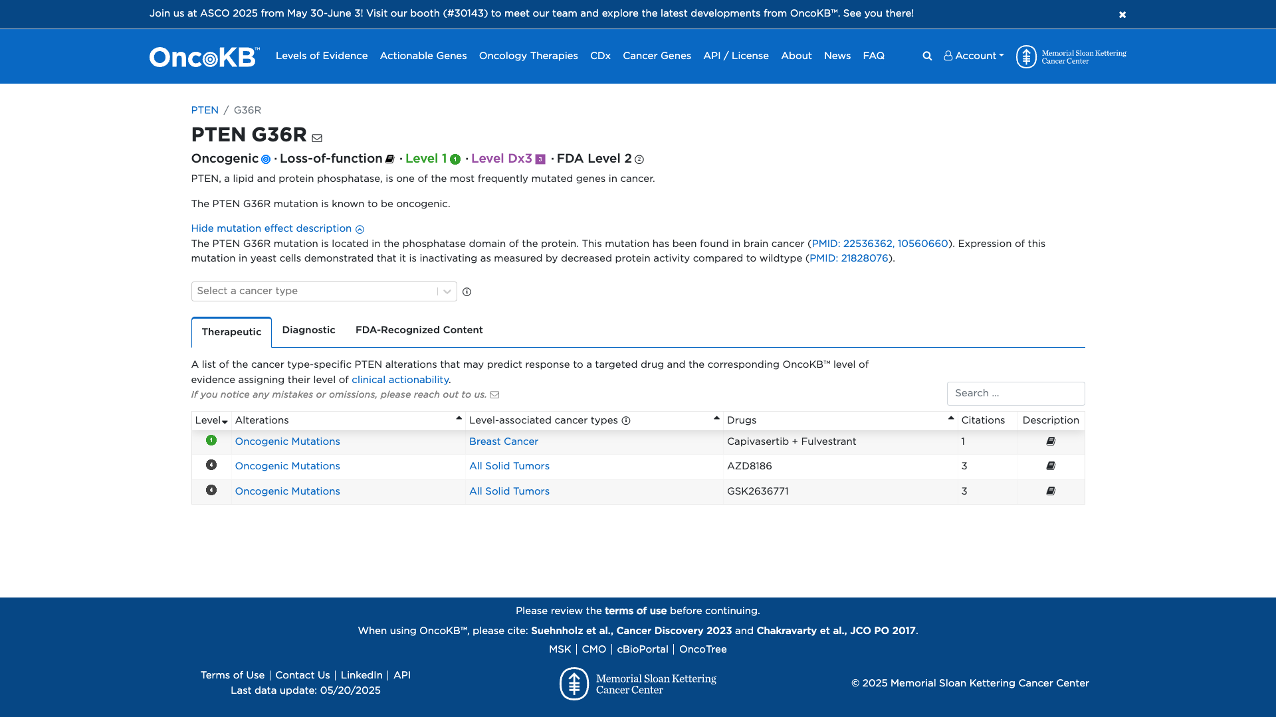Image resolution: width=1276 pixels, height=717 pixels.
Task: Collapse the mutation effect description
Action: (x=277, y=228)
